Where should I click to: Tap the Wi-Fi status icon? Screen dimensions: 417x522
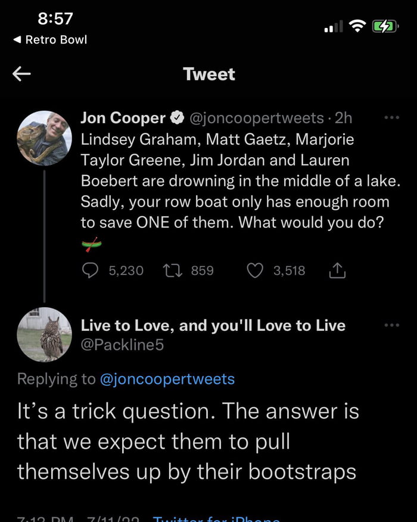pyautogui.click(x=357, y=26)
